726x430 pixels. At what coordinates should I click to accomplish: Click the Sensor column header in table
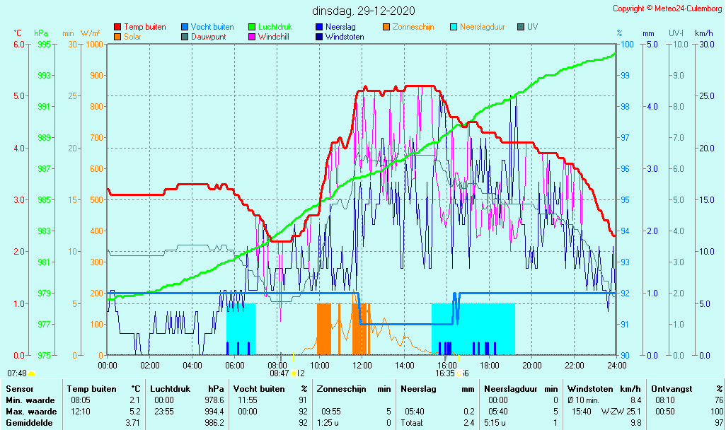[19, 389]
